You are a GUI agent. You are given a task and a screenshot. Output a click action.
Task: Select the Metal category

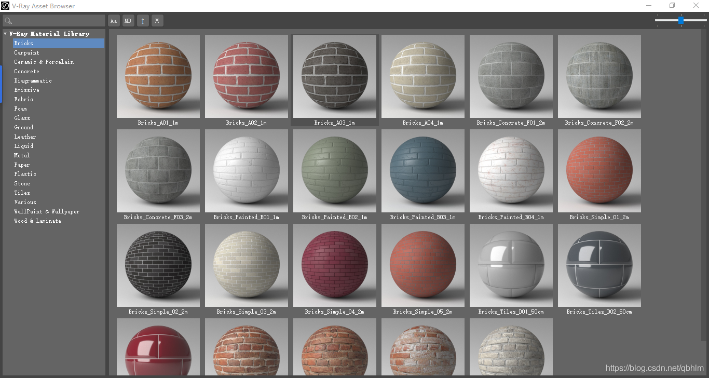(x=22, y=155)
